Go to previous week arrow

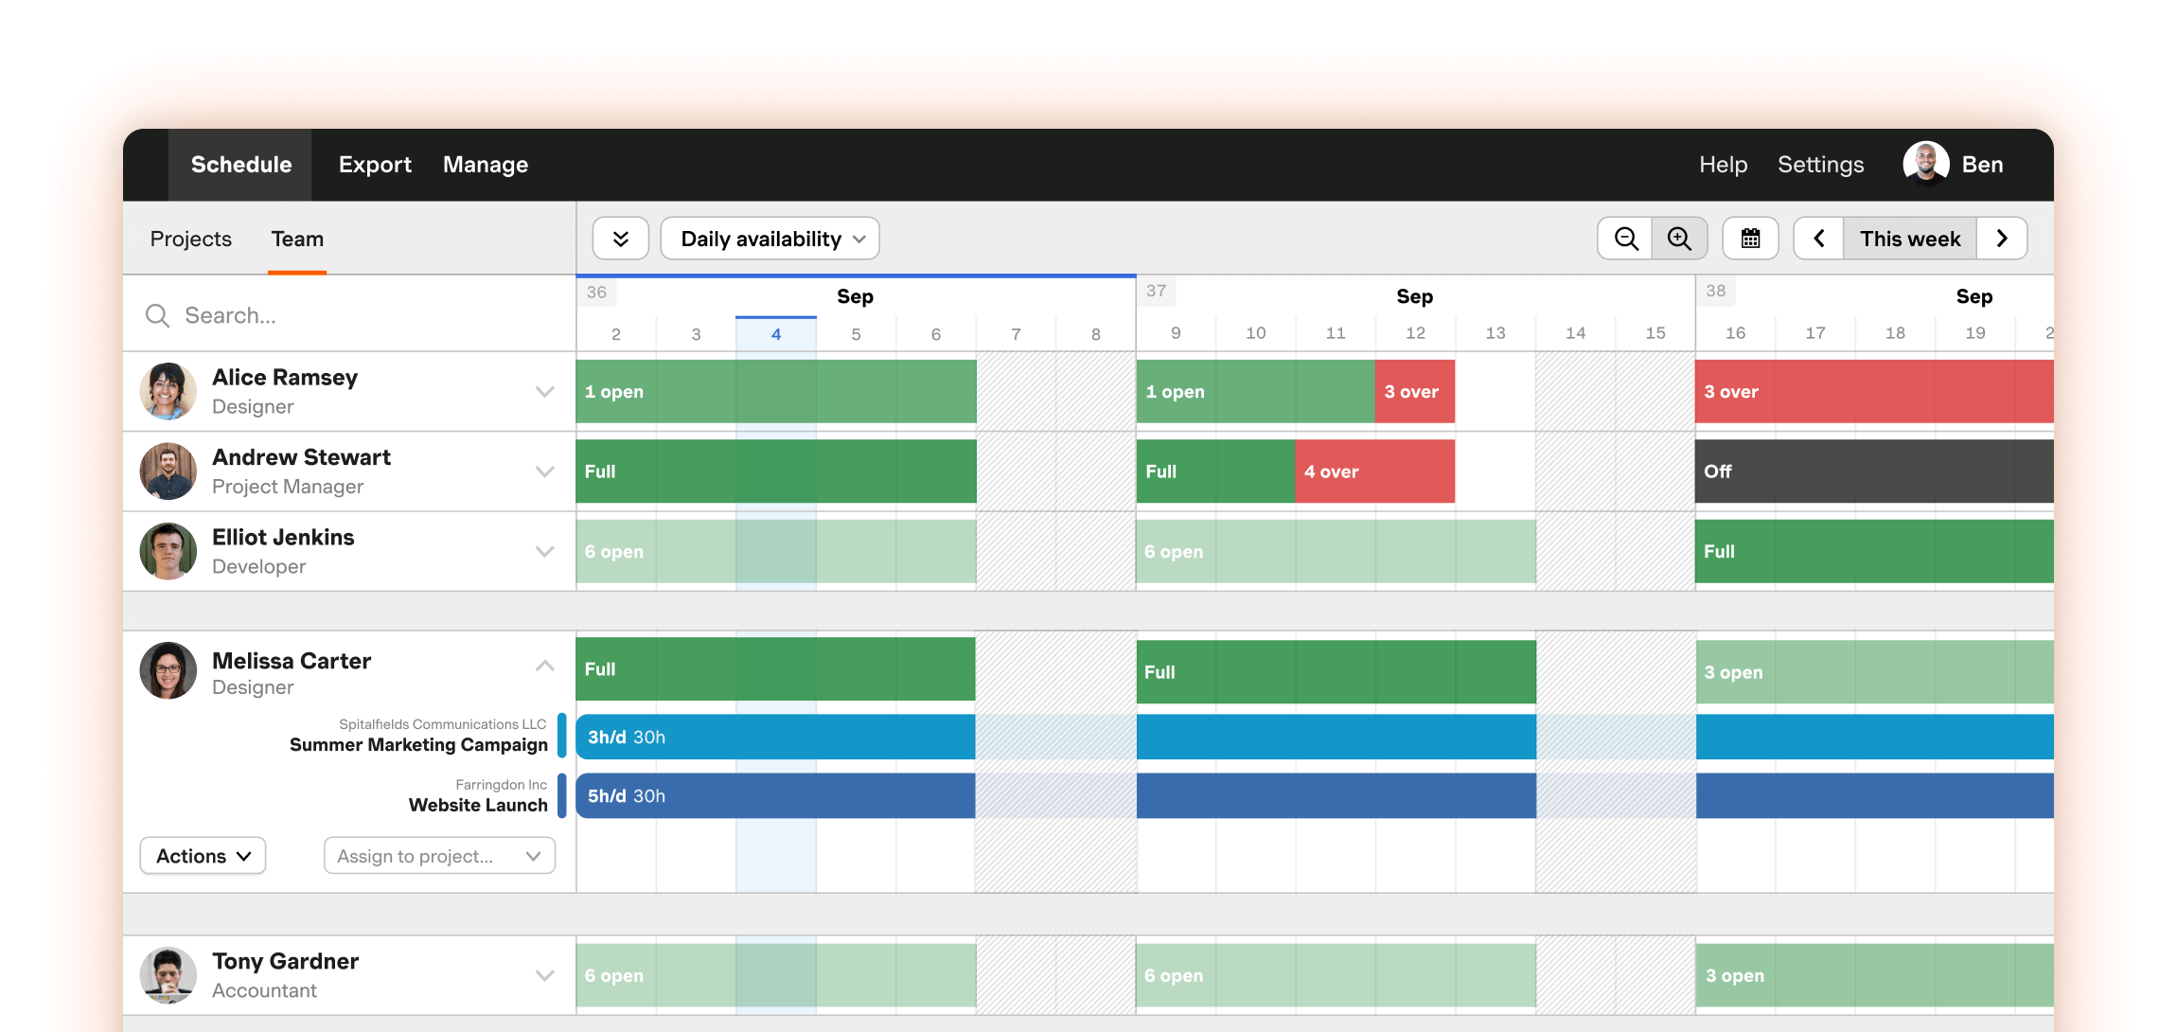1818,239
